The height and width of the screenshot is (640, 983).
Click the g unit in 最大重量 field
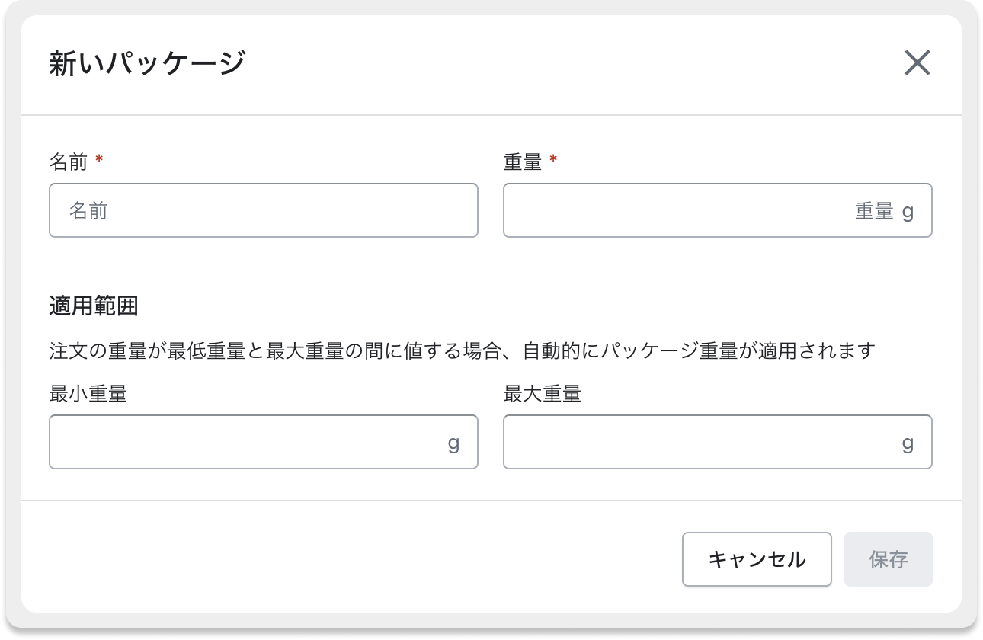(x=907, y=442)
